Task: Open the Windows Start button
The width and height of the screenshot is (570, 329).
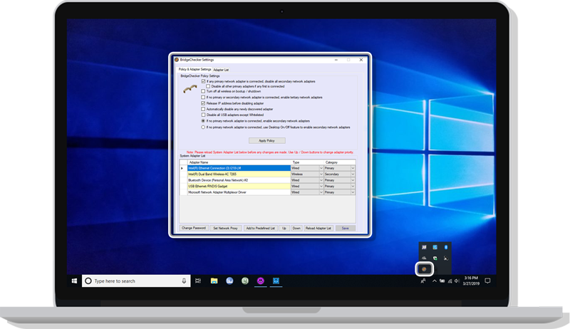Action: [74, 281]
